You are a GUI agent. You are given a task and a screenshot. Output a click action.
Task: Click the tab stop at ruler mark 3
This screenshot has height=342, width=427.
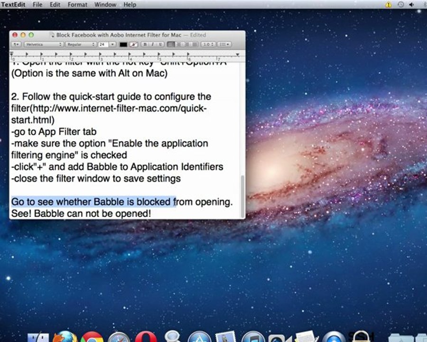100,54
